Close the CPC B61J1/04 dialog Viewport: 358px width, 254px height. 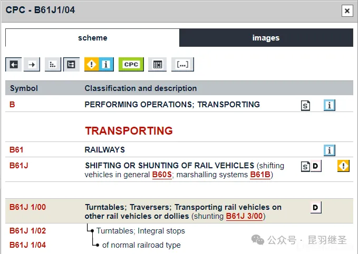pos(346,11)
